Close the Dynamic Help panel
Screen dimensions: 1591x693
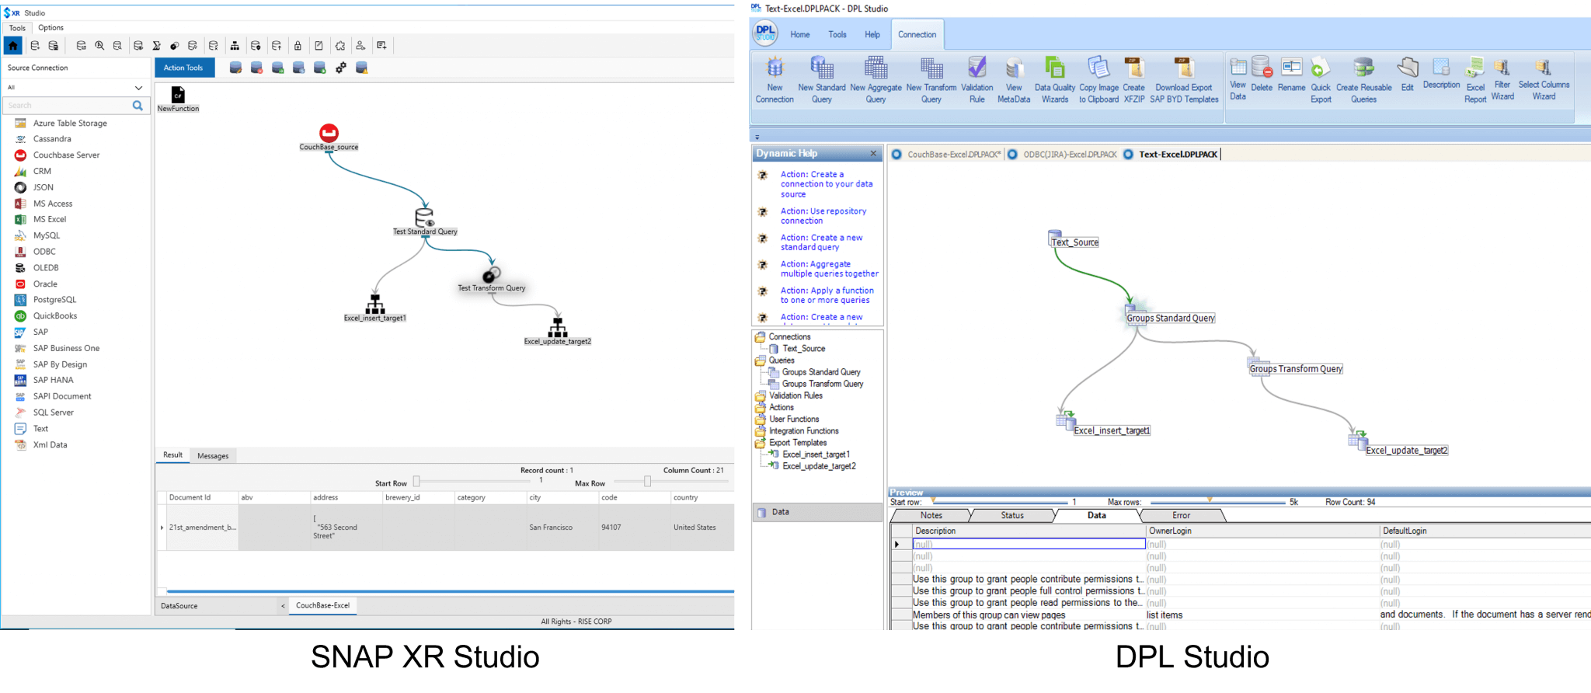pos(873,154)
